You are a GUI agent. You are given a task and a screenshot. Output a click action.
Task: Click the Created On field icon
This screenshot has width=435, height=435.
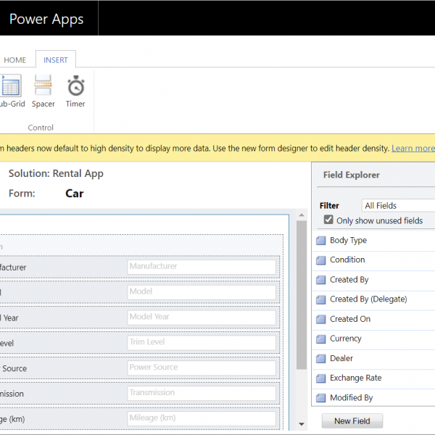(321, 319)
